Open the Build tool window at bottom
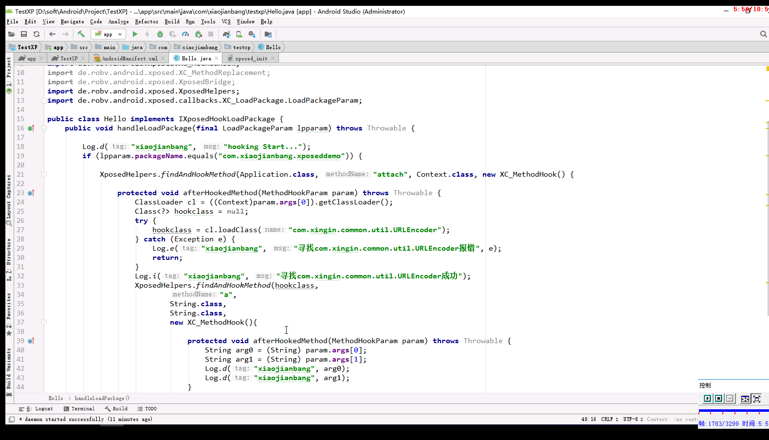 pyautogui.click(x=116, y=409)
